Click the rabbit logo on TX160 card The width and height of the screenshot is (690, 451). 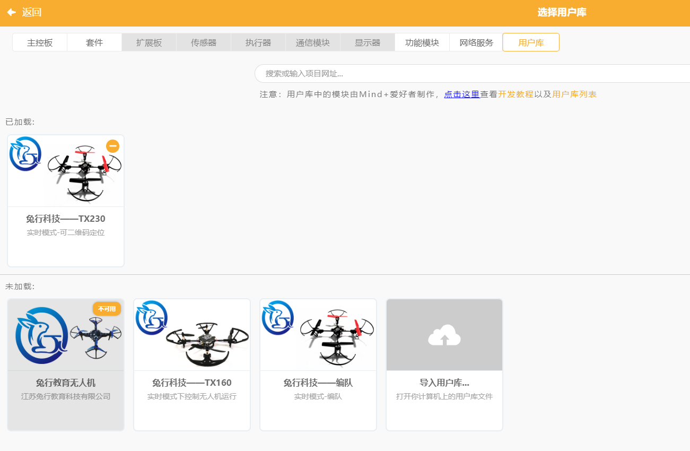tap(152, 318)
